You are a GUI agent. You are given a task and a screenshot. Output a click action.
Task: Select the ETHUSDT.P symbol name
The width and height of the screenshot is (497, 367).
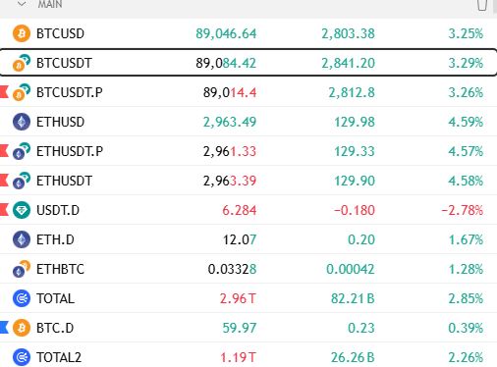pyautogui.click(x=70, y=151)
